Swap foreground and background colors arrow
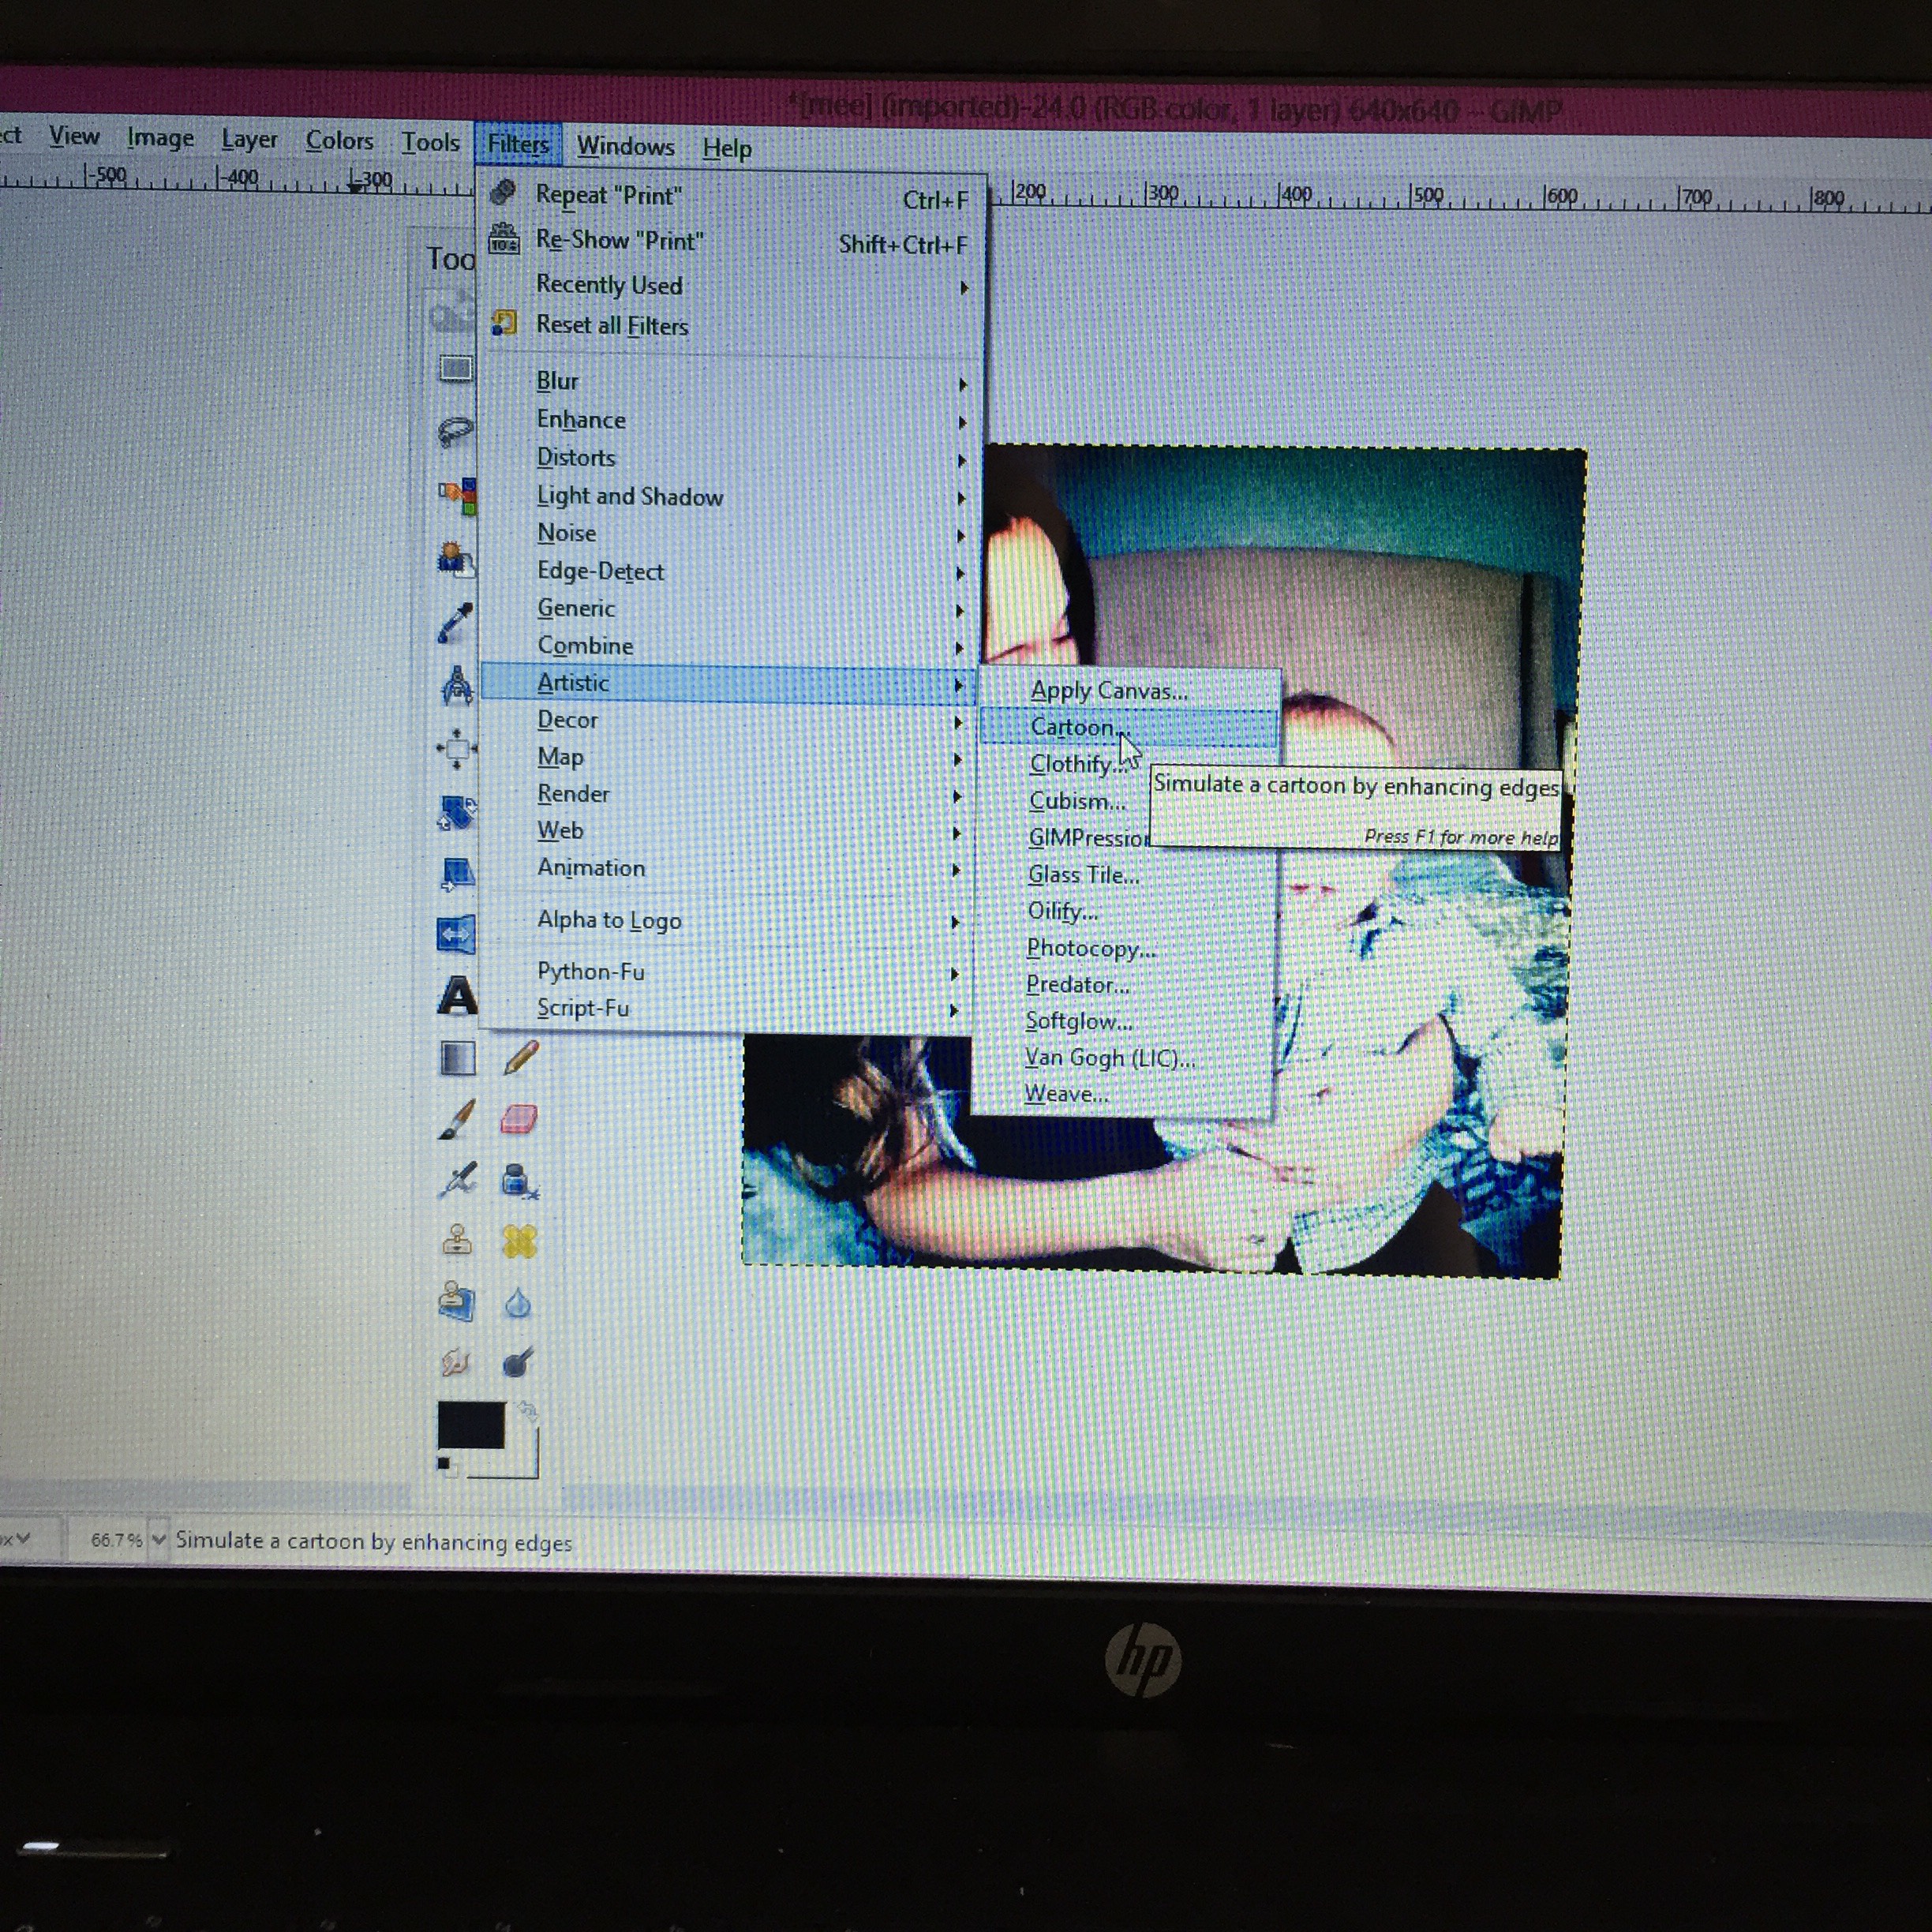Viewport: 1932px width, 1932px height. coord(528,1412)
